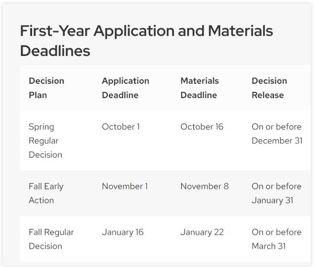Select the Materials Deadline column header
The width and height of the screenshot is (316, 267).
point(199,88)
